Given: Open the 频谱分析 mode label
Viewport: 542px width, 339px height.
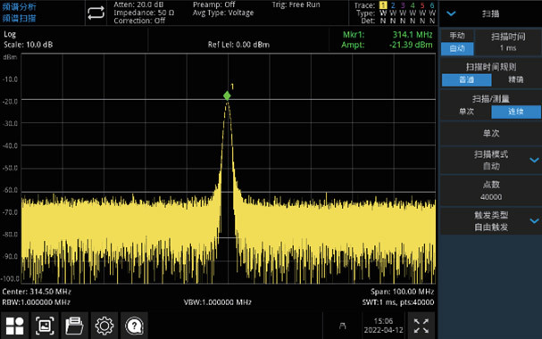Looking at the screenshot, I should (x=19, y=6).
